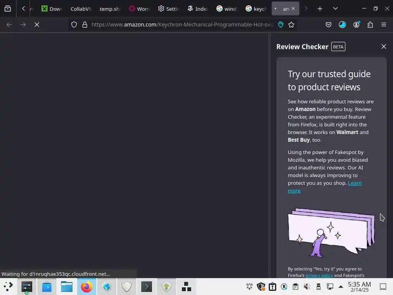
Task: Toggle the Review Checker price tag icon
Action: (281, 25)
